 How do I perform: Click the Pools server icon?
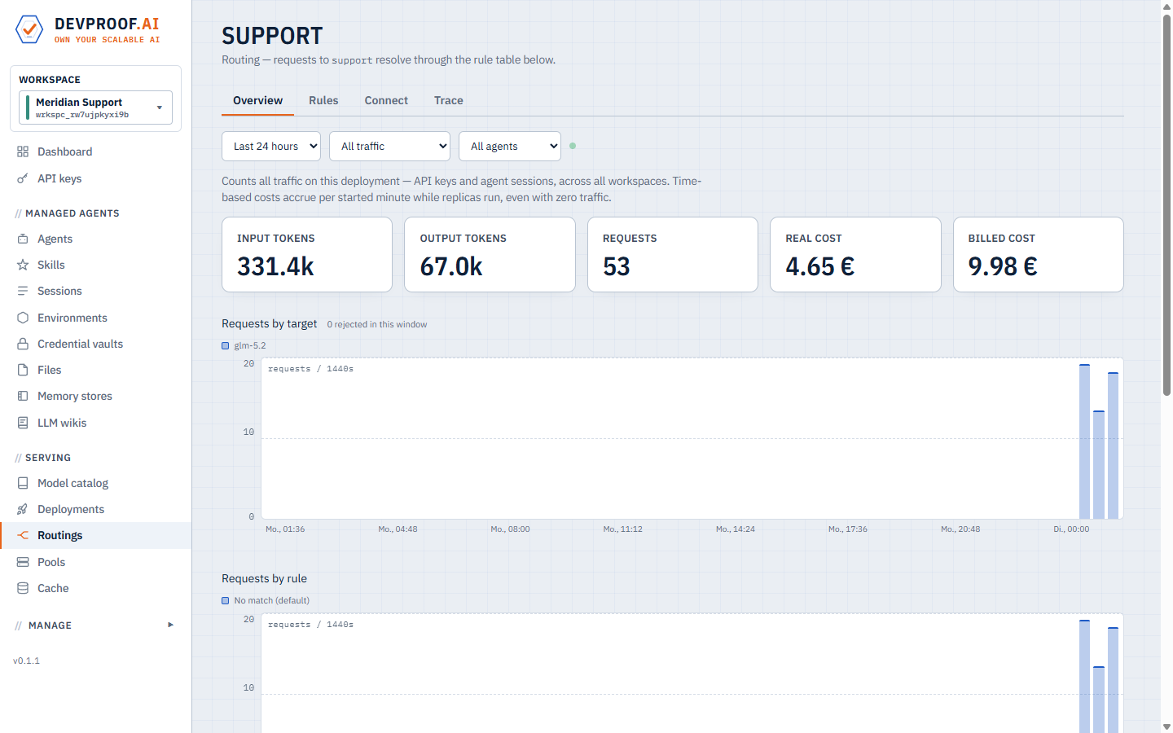click(23, 562)
